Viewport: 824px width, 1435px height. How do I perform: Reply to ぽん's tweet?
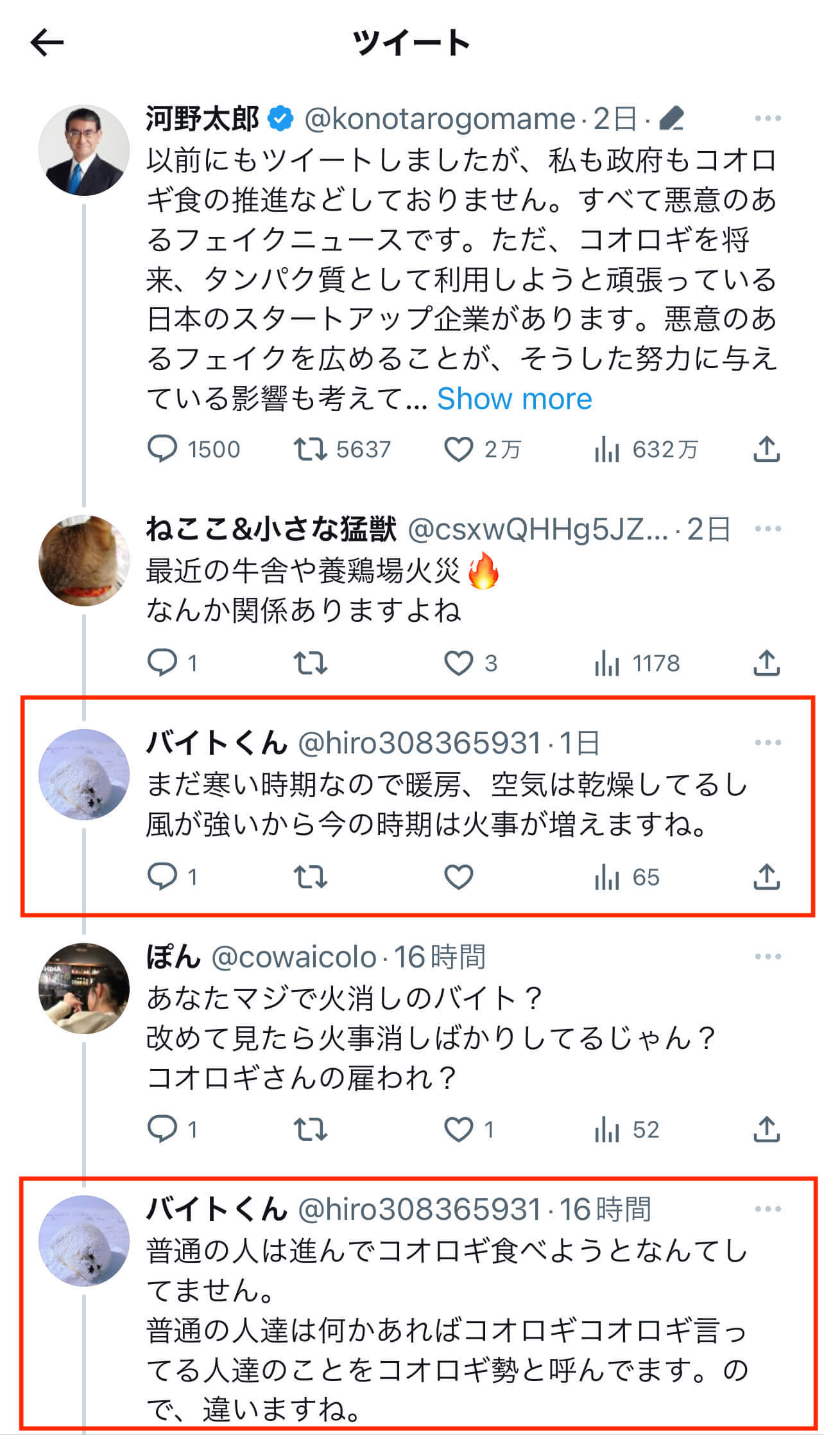point(162,1129)
